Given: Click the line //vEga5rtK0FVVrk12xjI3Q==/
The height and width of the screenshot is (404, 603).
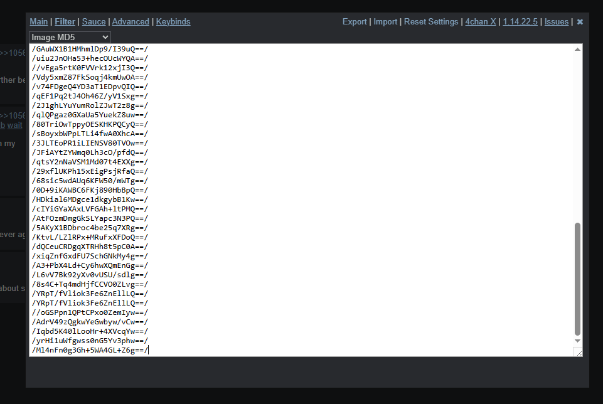Looking at the screenshot, I should coord(90,68).
